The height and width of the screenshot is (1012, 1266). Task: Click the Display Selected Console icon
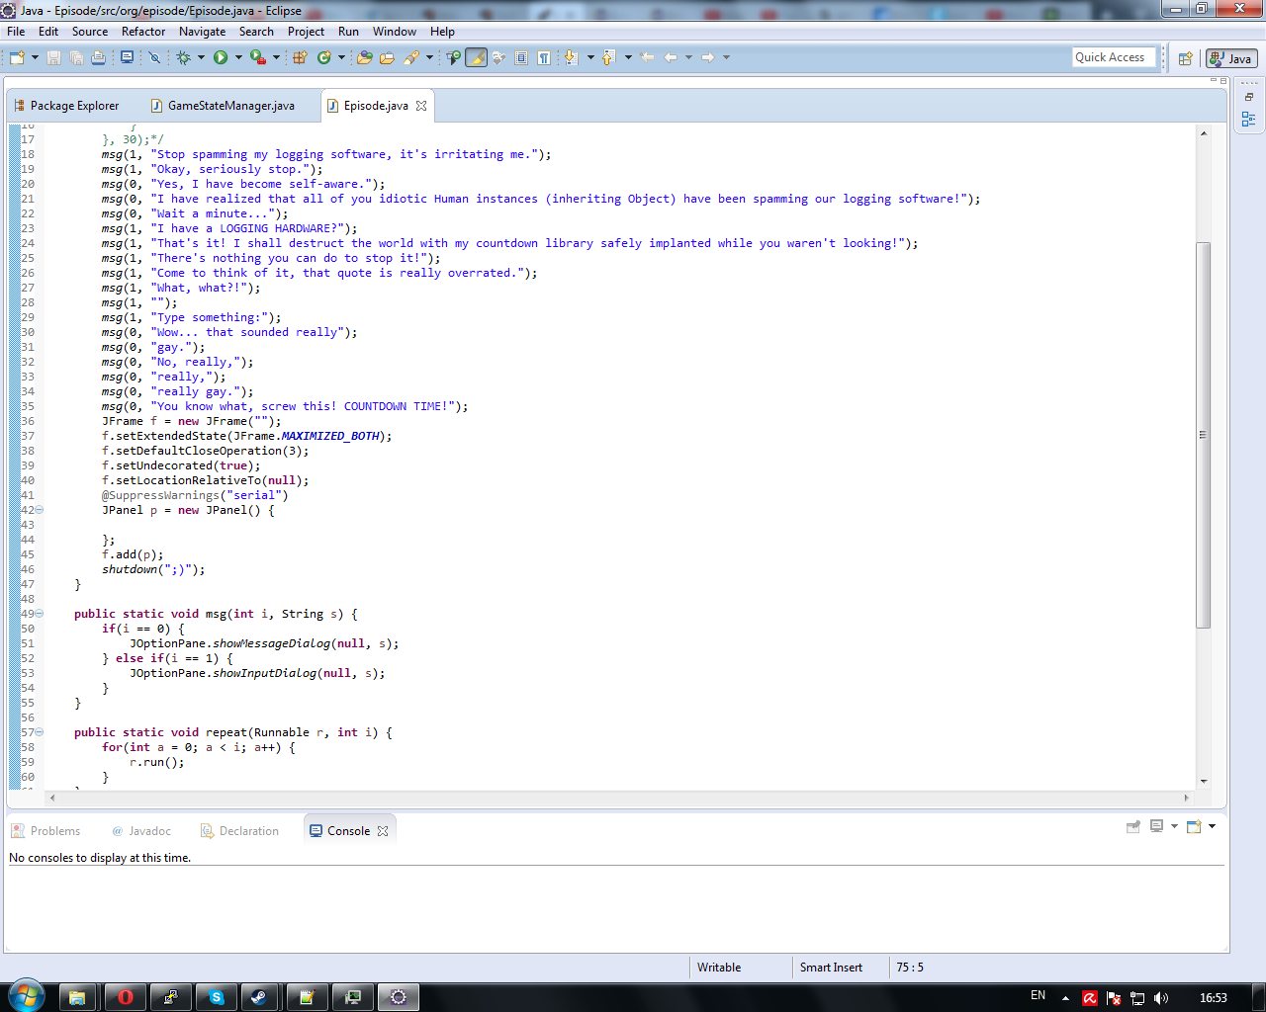pos(1156,827)
